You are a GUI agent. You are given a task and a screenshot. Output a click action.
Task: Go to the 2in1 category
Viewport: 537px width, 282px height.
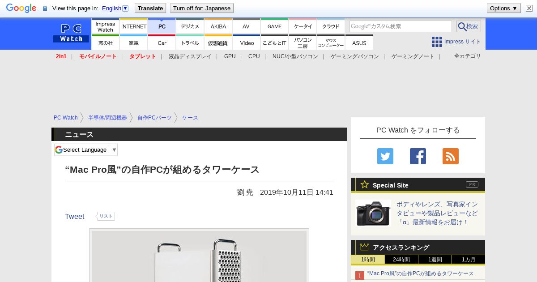(61, 56)
